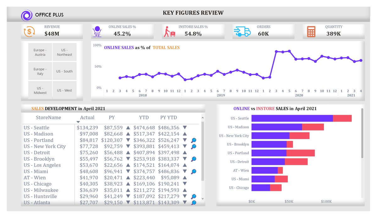Filter by US - South slicer tile
This screenshot has height=218, width=377.
[x=64, y=71]
